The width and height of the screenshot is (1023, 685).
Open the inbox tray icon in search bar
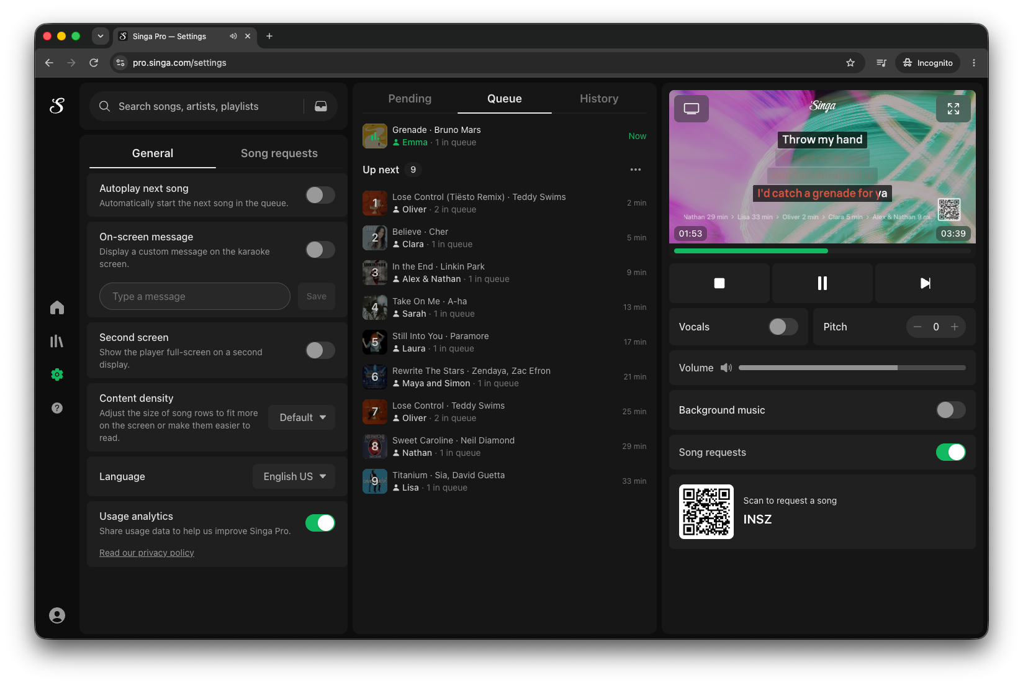pos(321,106)
